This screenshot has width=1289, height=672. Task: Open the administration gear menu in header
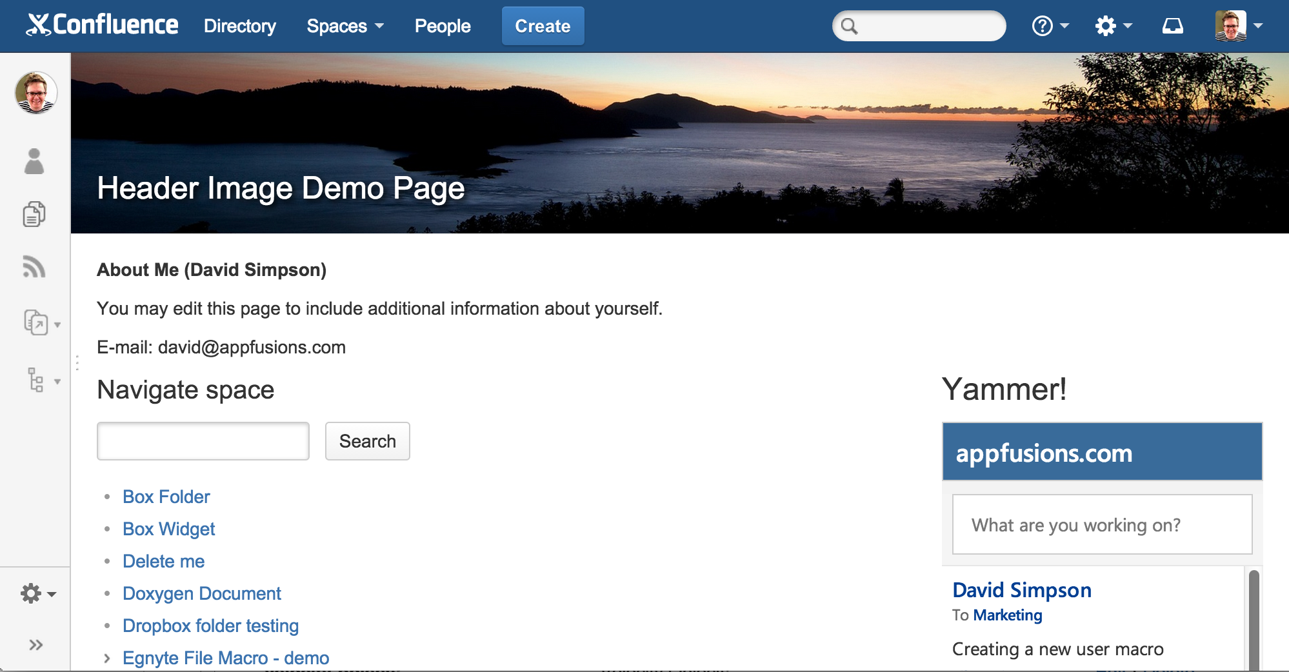coord(1114,26)
